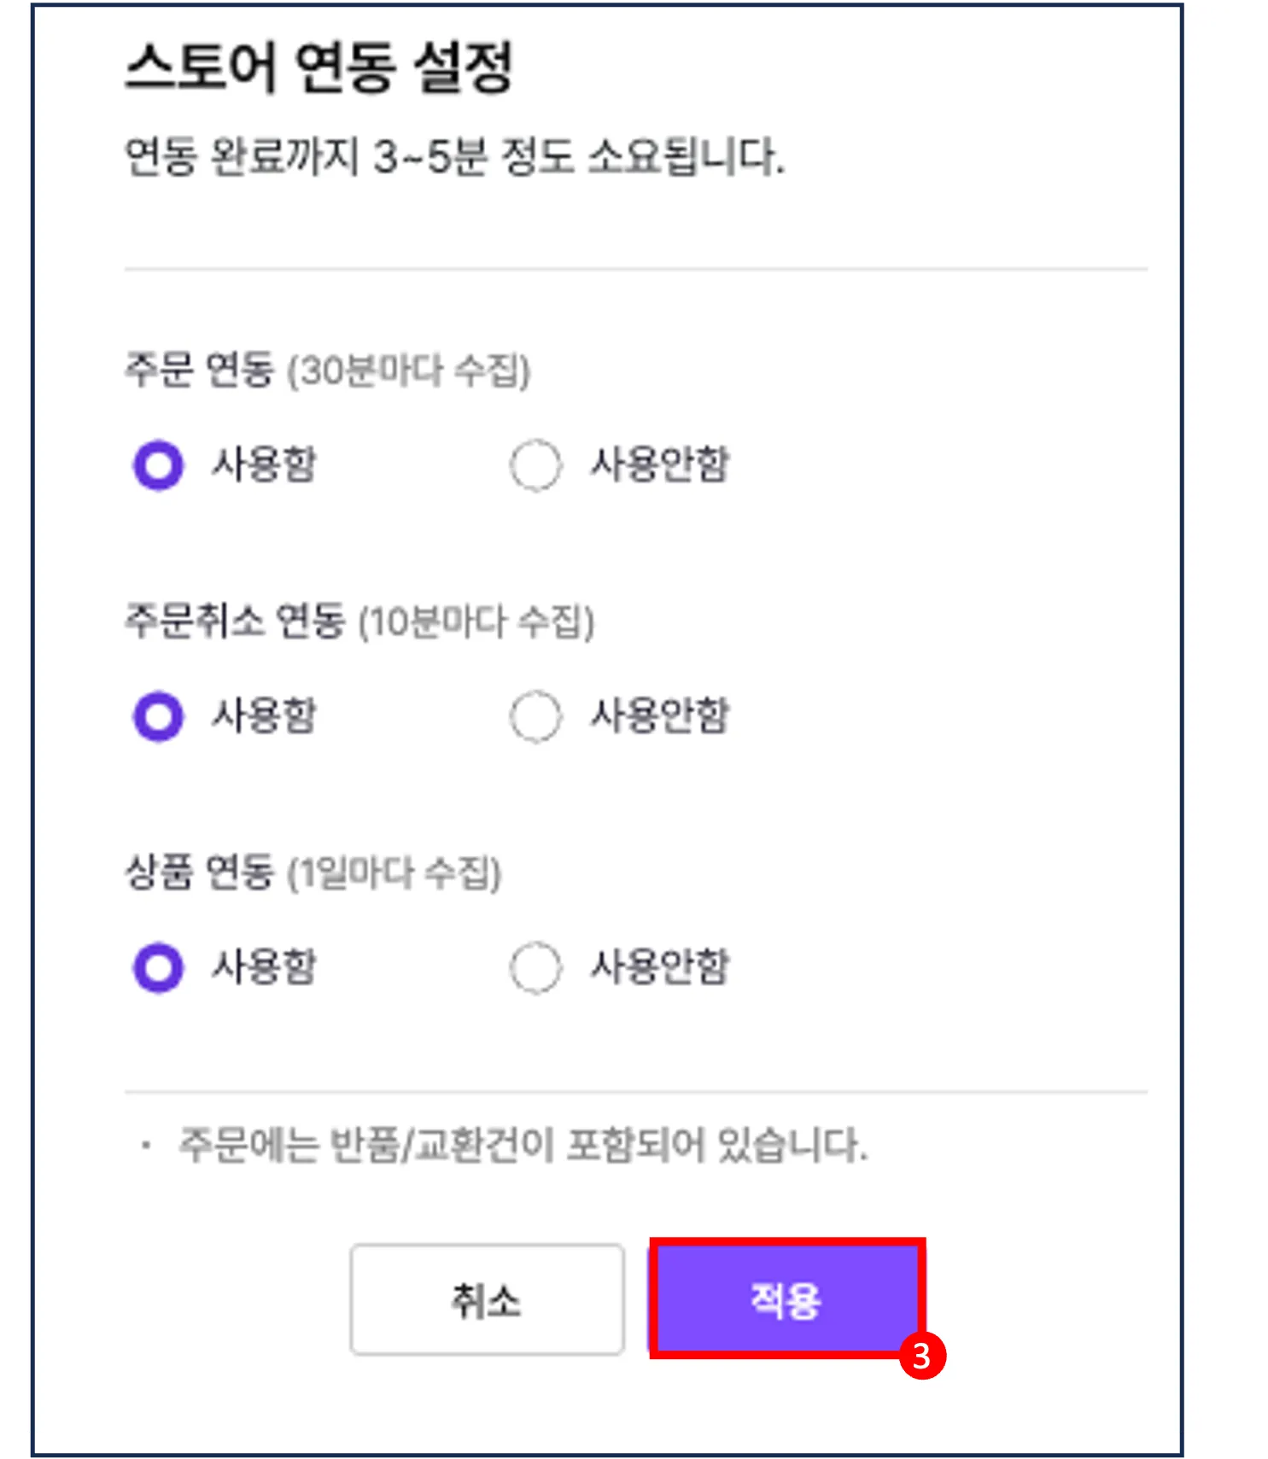
Task: Click '사용함' text label in 주문취소 연동 row
Action: [x=264, y=715]
